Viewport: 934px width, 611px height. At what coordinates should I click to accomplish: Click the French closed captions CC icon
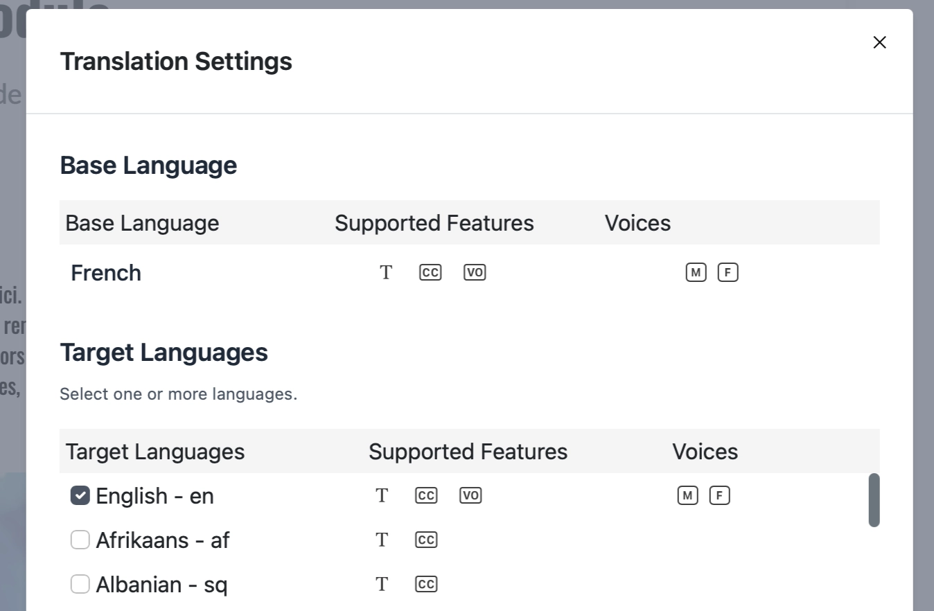[430, 272]
